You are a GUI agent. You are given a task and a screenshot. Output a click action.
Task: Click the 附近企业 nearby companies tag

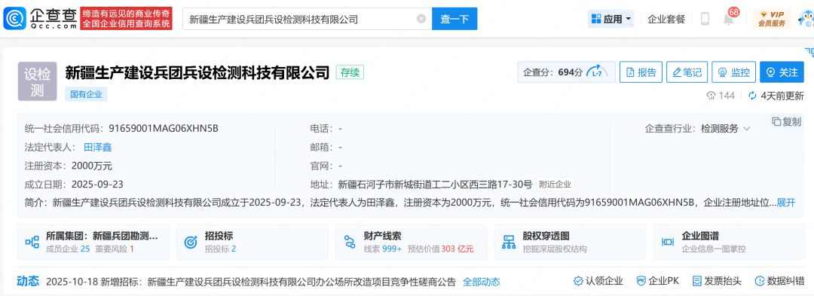(555, 184)
